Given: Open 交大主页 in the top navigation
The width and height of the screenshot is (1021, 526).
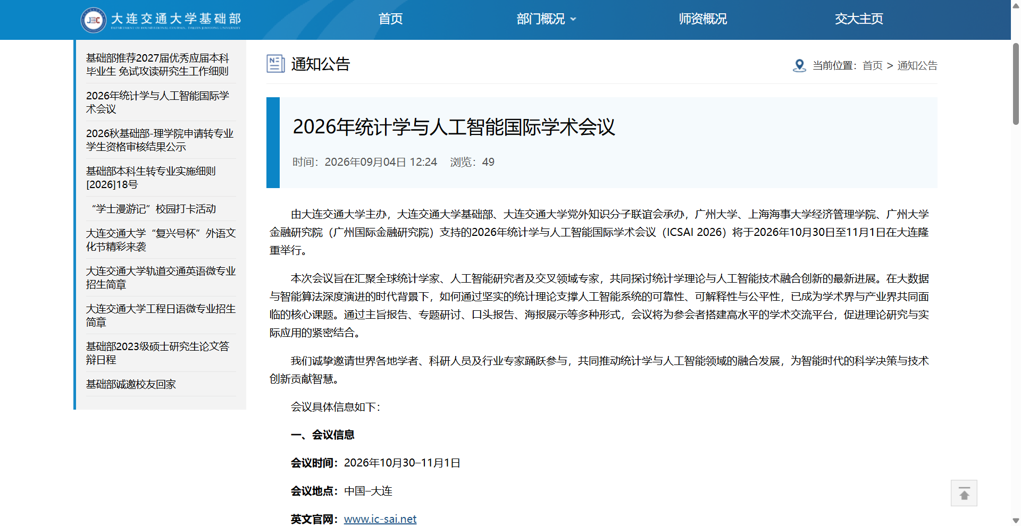Looking at the screenshot, I should (859, 19).
